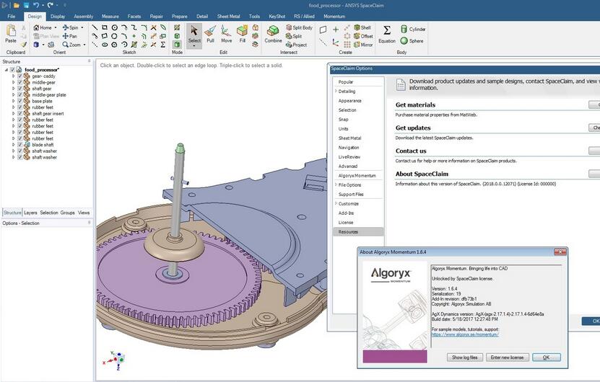600x382 pixels.
Task: Open the Combine tool
Action: pos(273,34)
